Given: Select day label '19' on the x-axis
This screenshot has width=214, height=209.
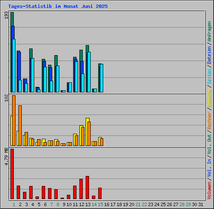Looking at the screenshot, I should pyautogui.click(x=125, y=204).
